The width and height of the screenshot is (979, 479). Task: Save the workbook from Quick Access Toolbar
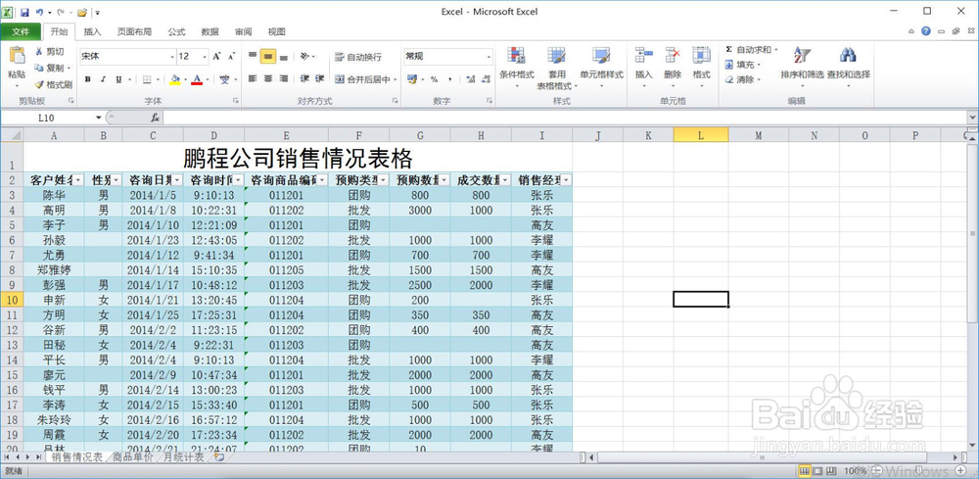click(24, 12)
